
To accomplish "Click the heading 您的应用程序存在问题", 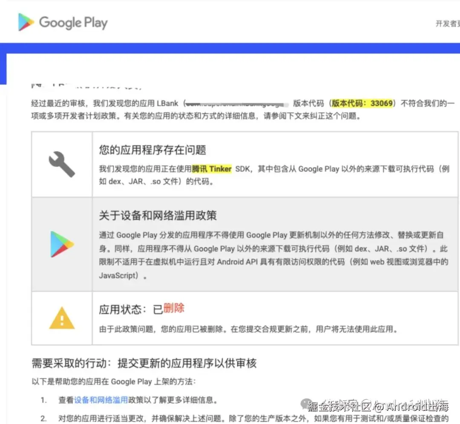I will click(x=152, y=150).
